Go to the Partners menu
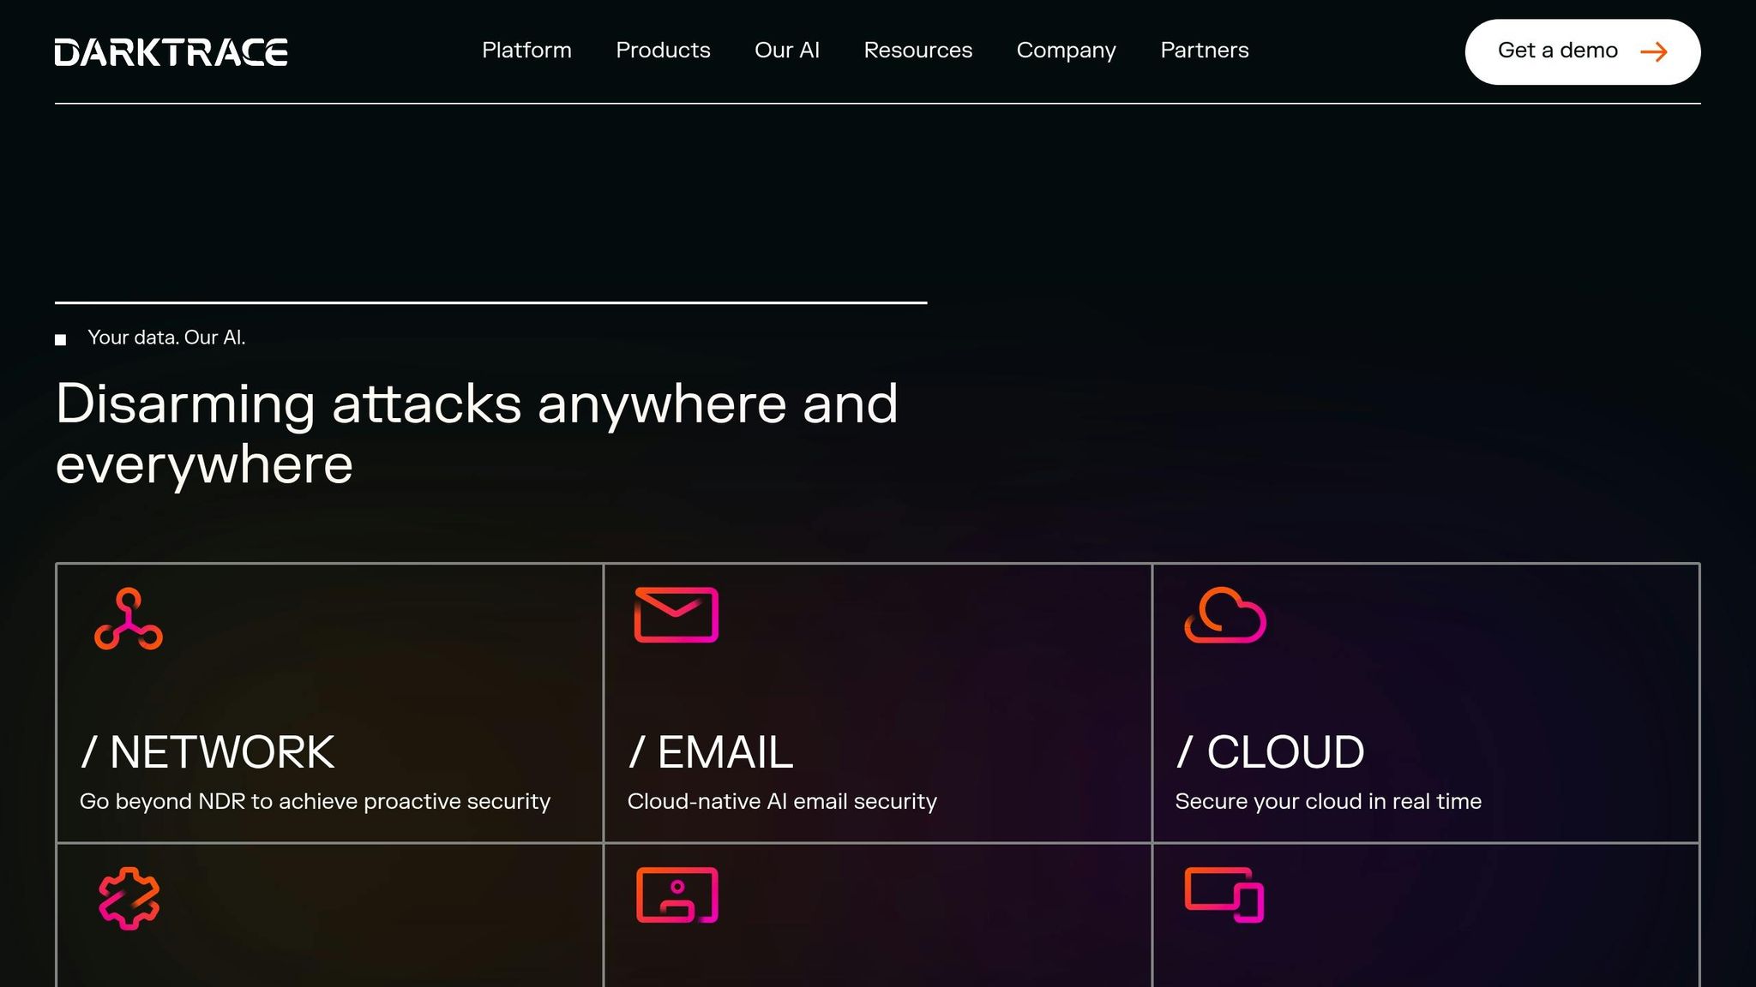The image size is (1756, 987). (1204, 51)
